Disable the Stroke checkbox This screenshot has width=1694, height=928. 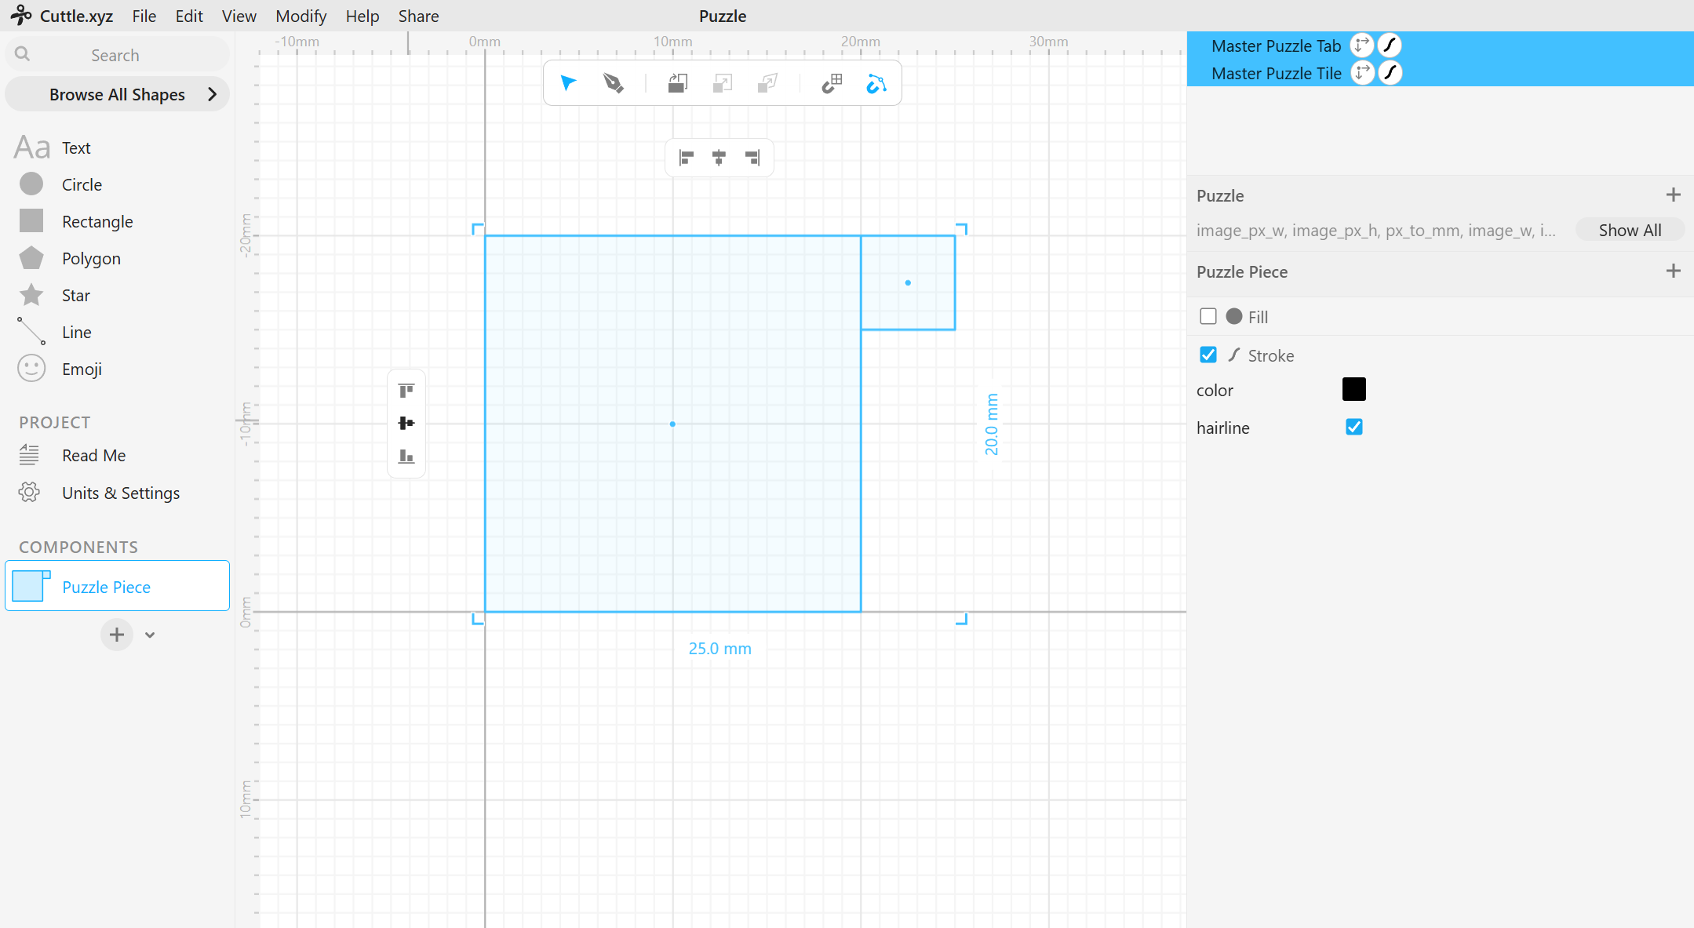point(1208,355)
